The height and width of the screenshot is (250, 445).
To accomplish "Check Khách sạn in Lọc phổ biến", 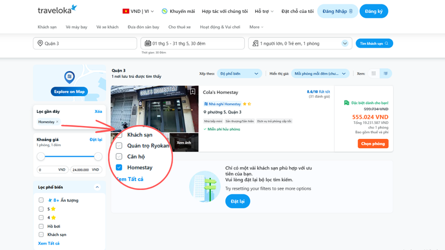I will (x=41, y=234).
